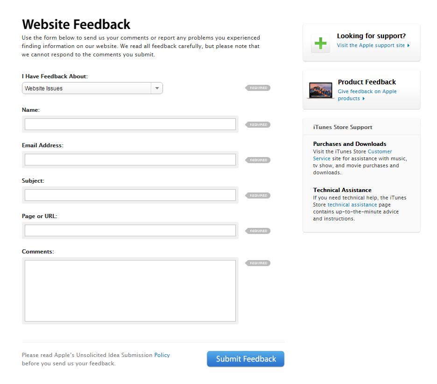Viewport: 437px width, 384px height.
Task: Click the REQUIRED tag beside the Name field
Action: click(x=258, y=125)
